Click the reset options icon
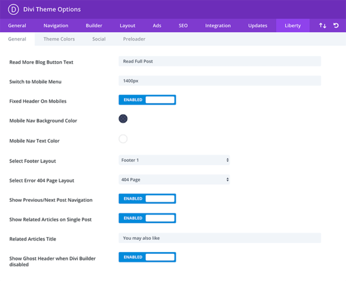This screenshot has height=281, width=346. pos(336,25)
